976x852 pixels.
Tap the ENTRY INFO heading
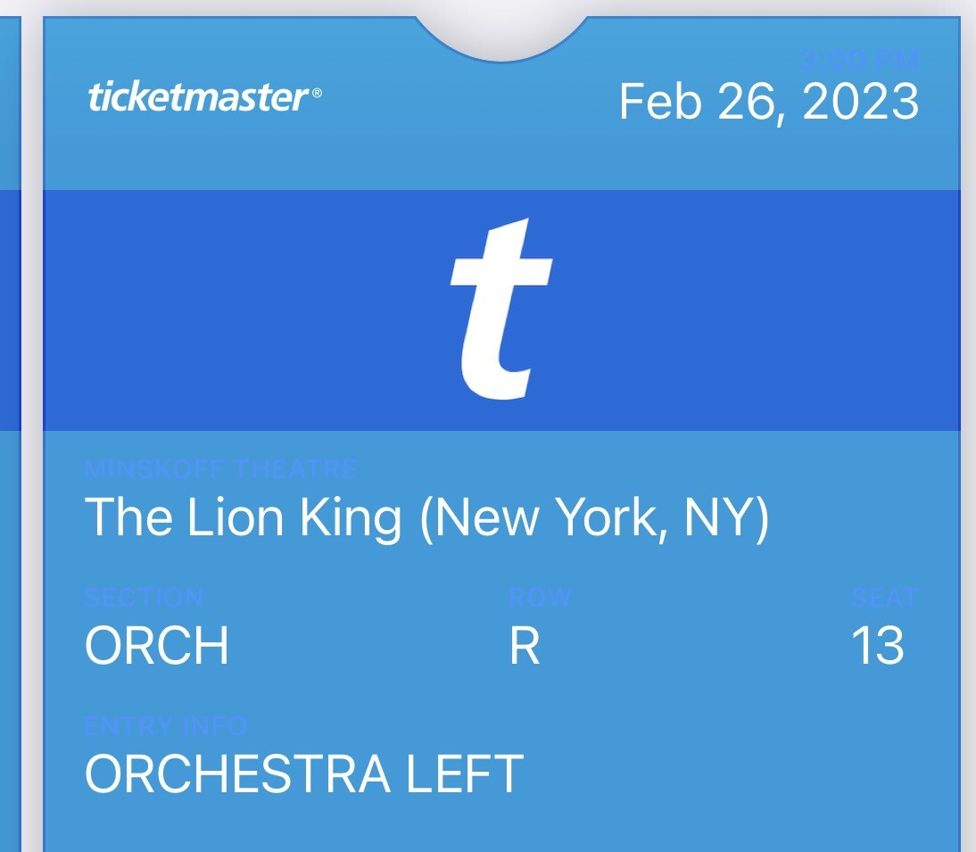click(x=165, y=726)
